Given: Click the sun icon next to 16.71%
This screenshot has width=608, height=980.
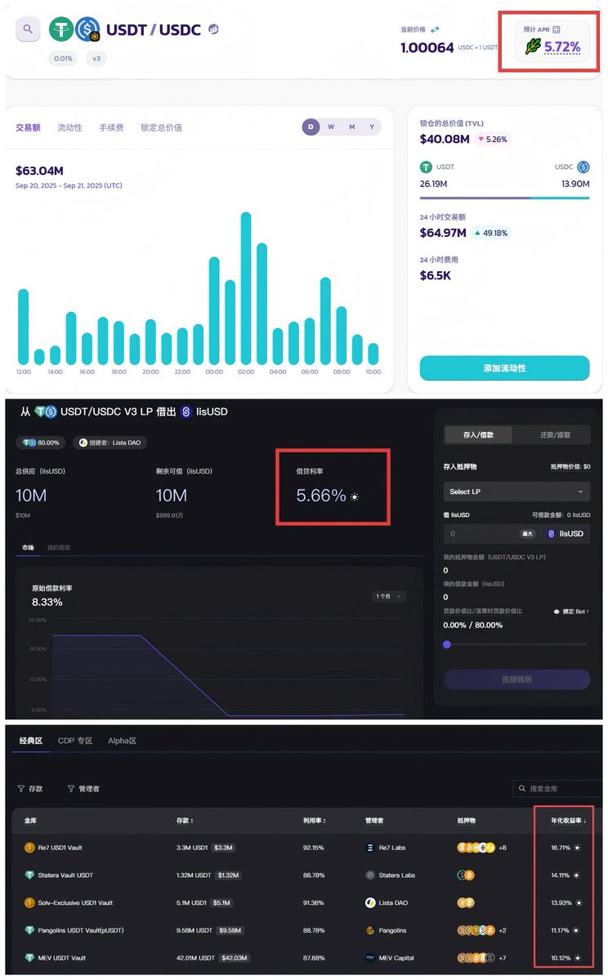Looking at the screenshot, I should (578, 848).
